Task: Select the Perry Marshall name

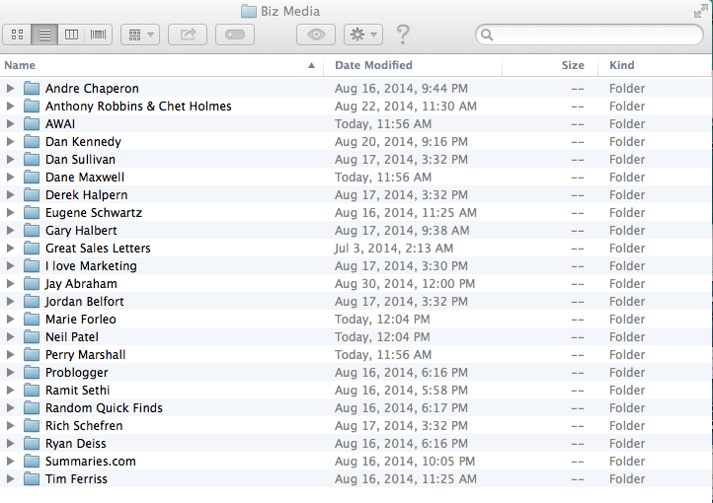Action: point(85,355)
